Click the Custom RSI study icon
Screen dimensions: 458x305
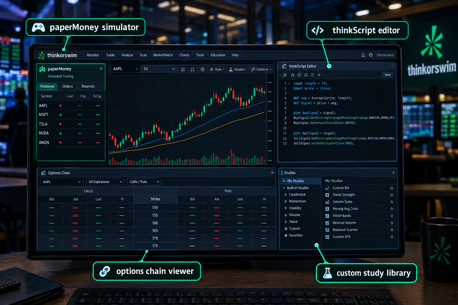coord(327,188)
